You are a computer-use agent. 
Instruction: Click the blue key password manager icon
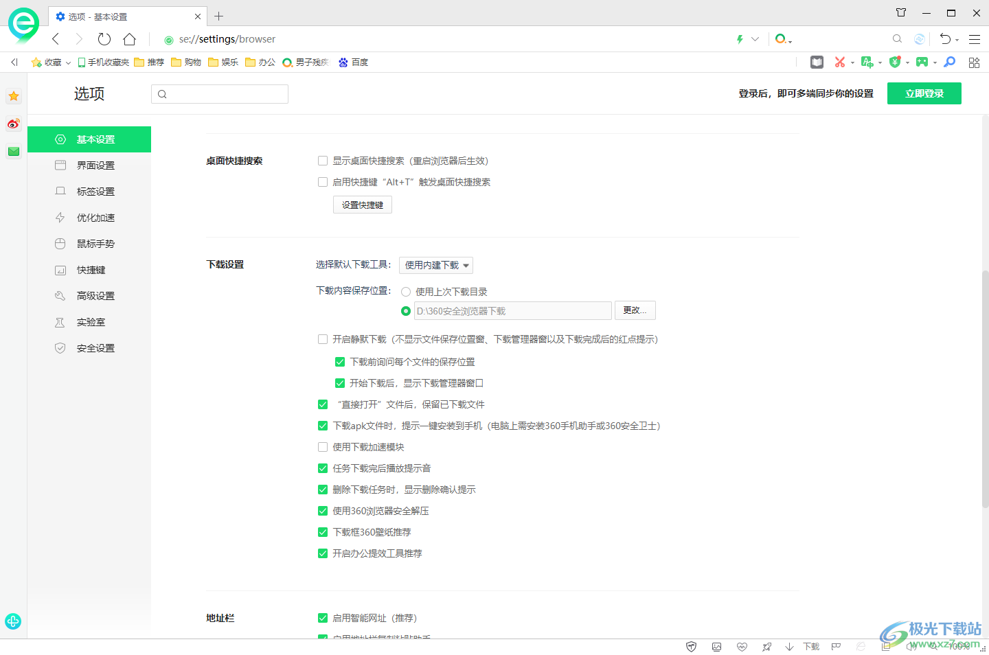point(950,62)
